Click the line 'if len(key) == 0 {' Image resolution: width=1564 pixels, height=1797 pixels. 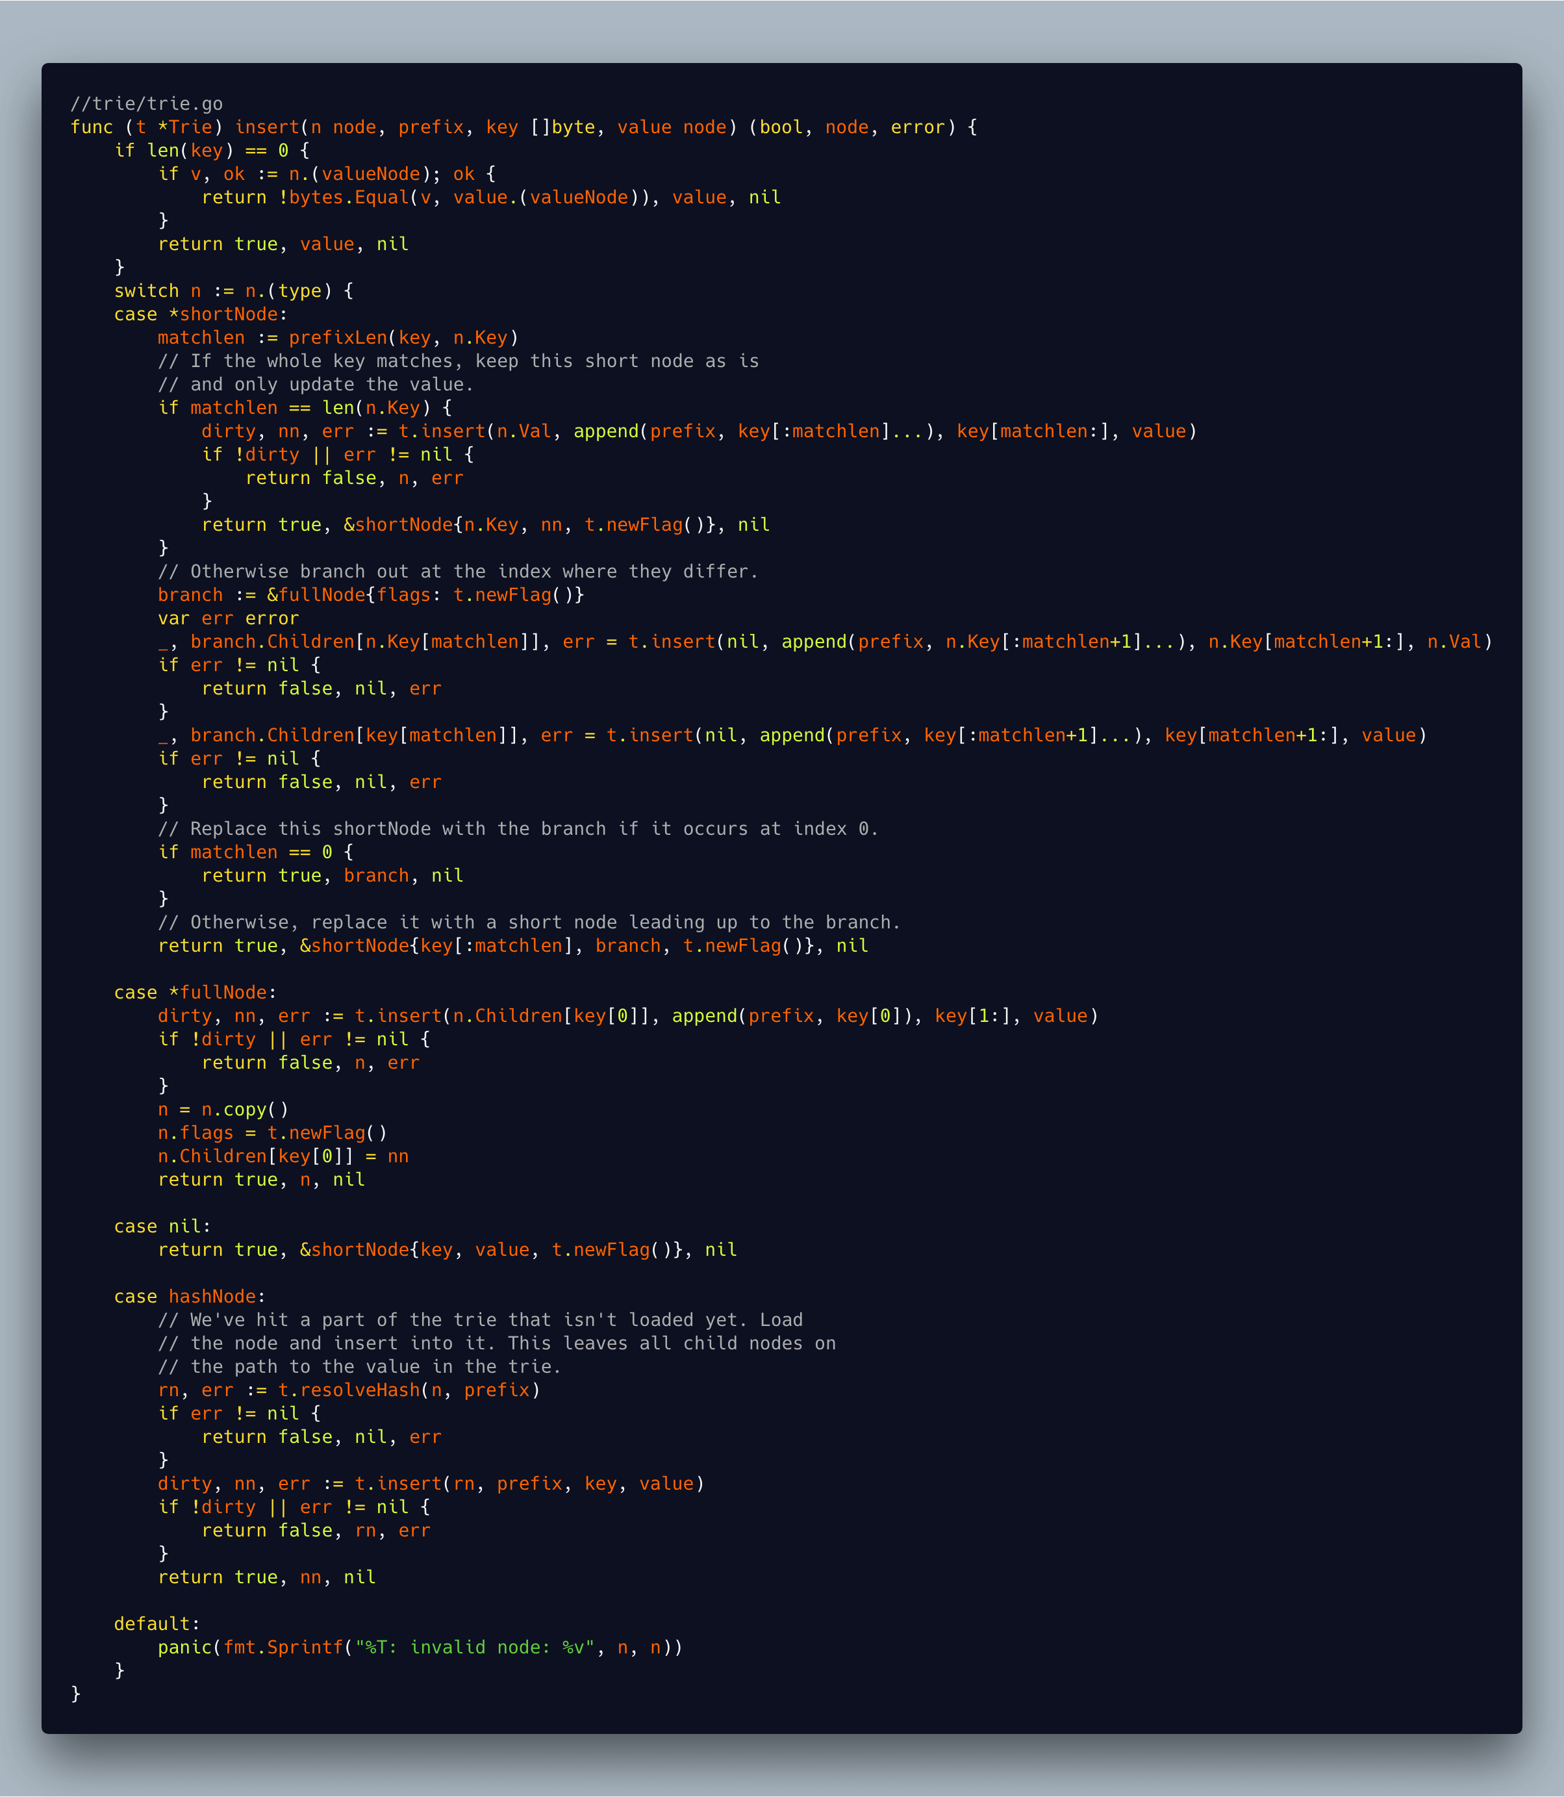coord(212,151)
